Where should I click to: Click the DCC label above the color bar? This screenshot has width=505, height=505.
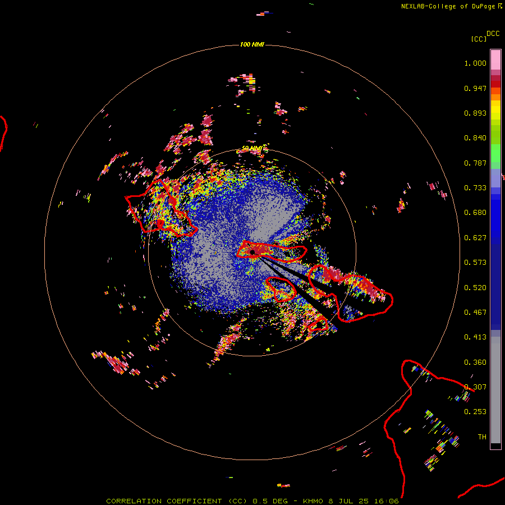pos(493,34)
